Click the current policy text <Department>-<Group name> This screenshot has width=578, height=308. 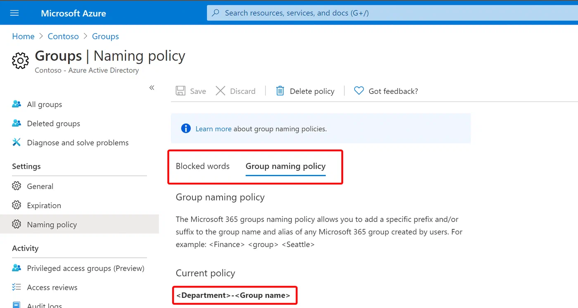point(233,295)
